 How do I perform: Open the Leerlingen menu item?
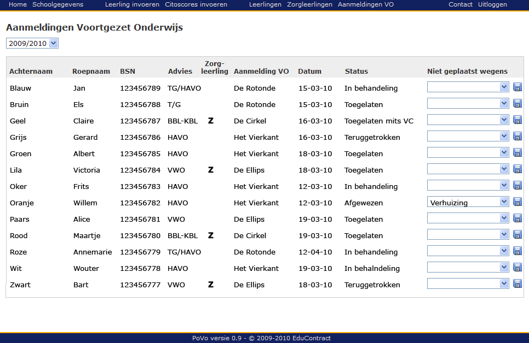(x=265, y=4)
